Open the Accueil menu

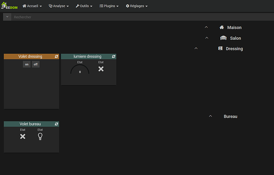coord(32,6)
